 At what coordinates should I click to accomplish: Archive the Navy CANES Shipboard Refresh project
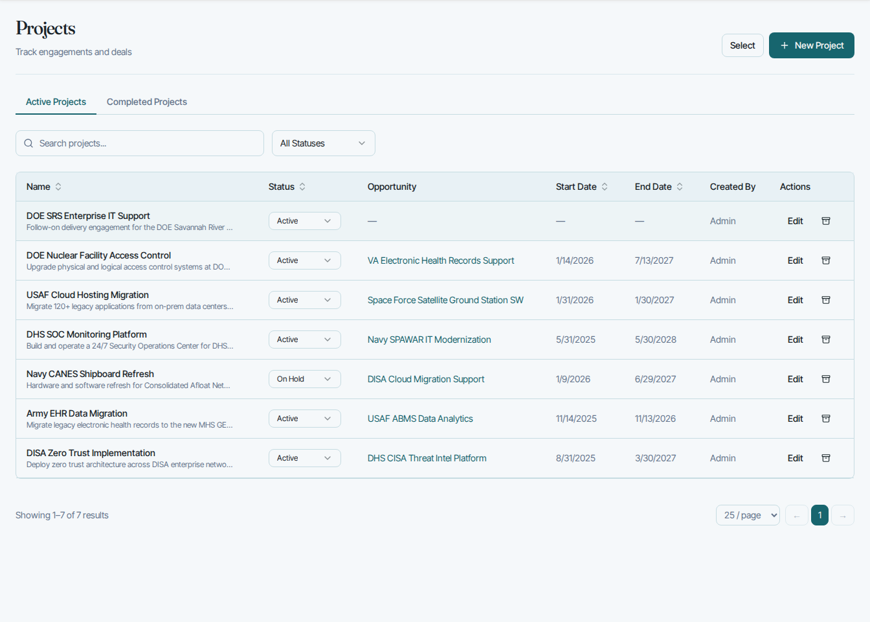pyautogui.click(x=826, y=379)
